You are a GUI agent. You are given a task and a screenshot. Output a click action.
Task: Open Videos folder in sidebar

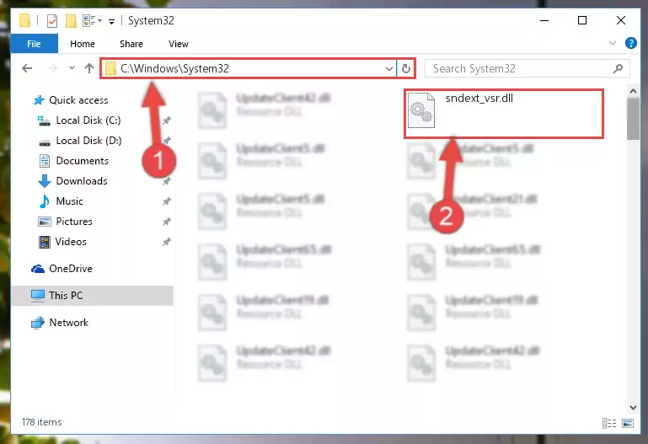pyautogui.click(x=71, y=242)
